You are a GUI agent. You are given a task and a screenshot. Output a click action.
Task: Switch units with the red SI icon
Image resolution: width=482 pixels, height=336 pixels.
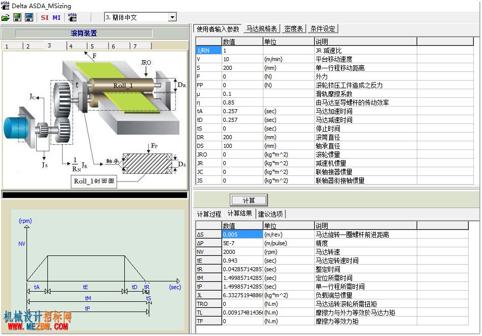tap(44, 17)
